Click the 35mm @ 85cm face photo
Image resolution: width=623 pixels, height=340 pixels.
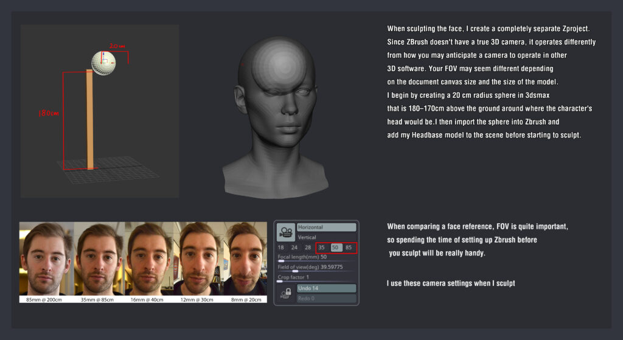tap(99, 258)
